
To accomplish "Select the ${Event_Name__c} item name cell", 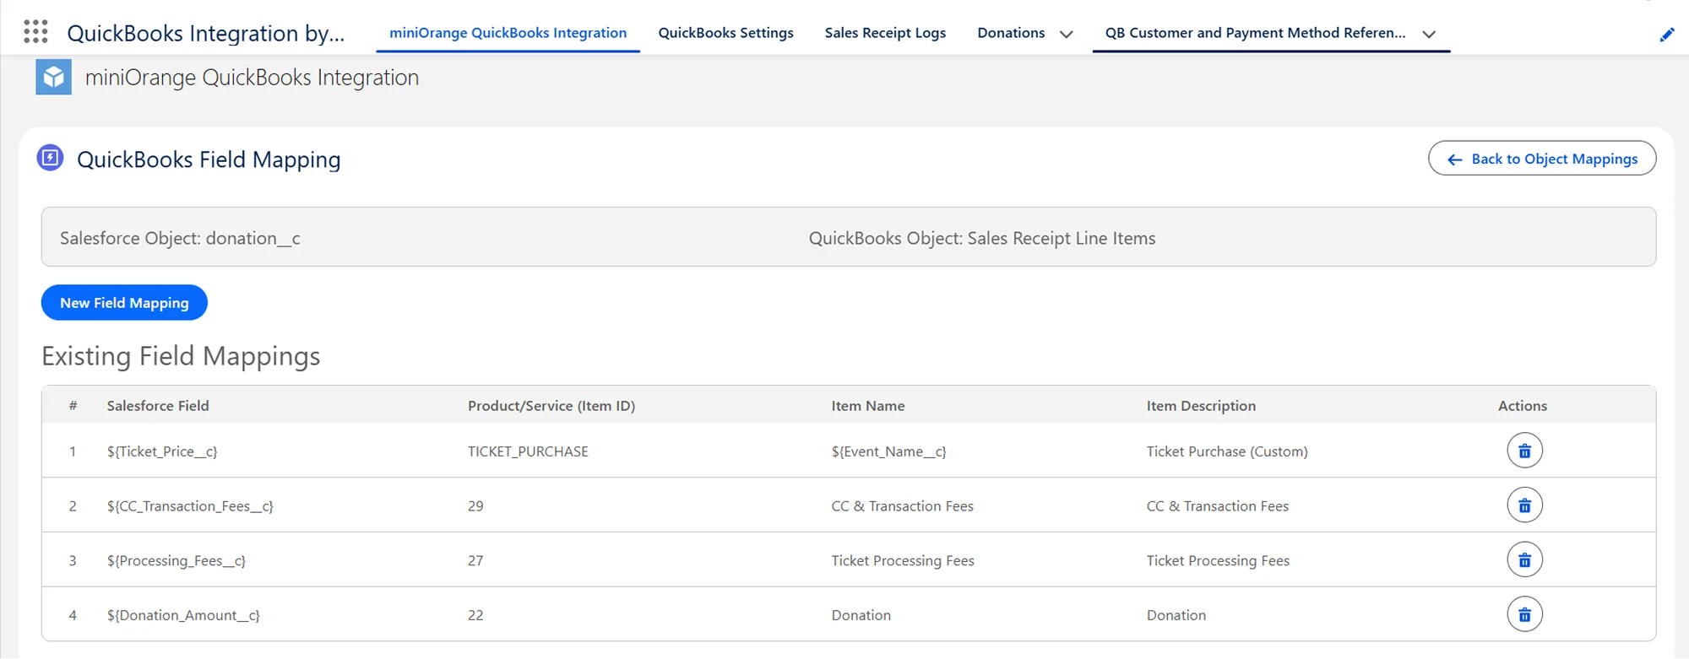I will coord(888,451).
